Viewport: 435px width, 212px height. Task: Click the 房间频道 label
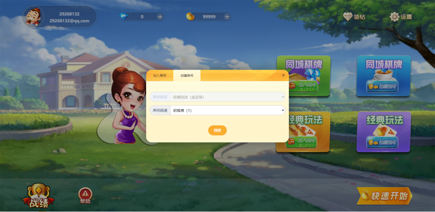160,110
